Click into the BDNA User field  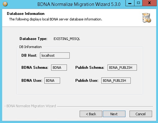click(x=52, y=81)
